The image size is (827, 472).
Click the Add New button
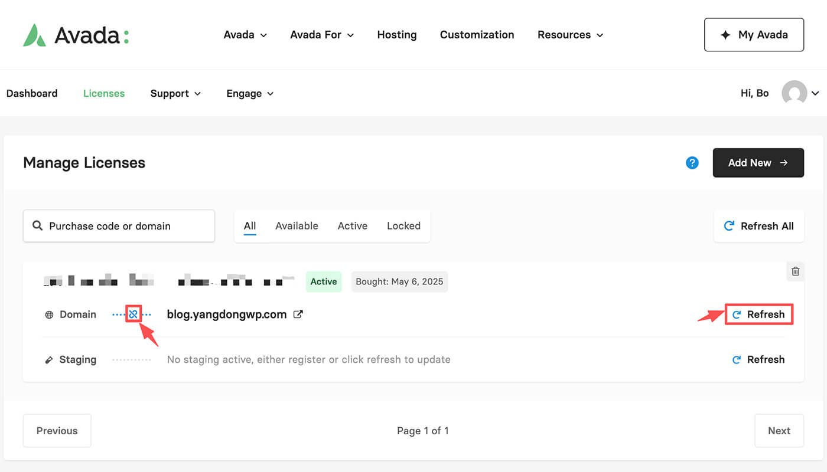click(x=758, y=163)
